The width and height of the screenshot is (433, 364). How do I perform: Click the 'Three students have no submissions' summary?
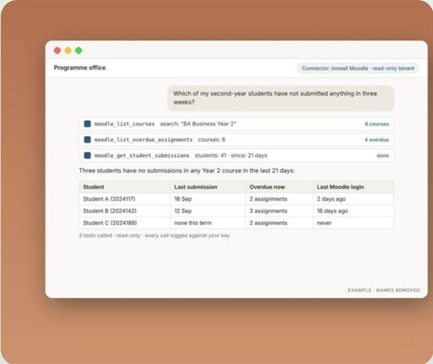(187, 171)
